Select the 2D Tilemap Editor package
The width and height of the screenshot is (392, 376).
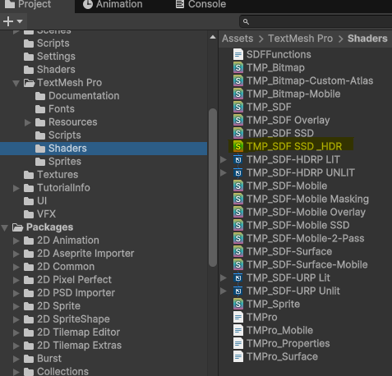[x=71, y=332]
